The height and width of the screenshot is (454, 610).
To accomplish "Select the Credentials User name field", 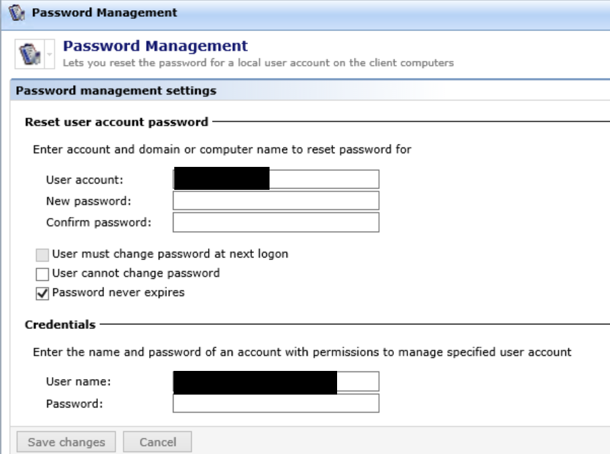I will pyautogui.click(x=357, y=382).
